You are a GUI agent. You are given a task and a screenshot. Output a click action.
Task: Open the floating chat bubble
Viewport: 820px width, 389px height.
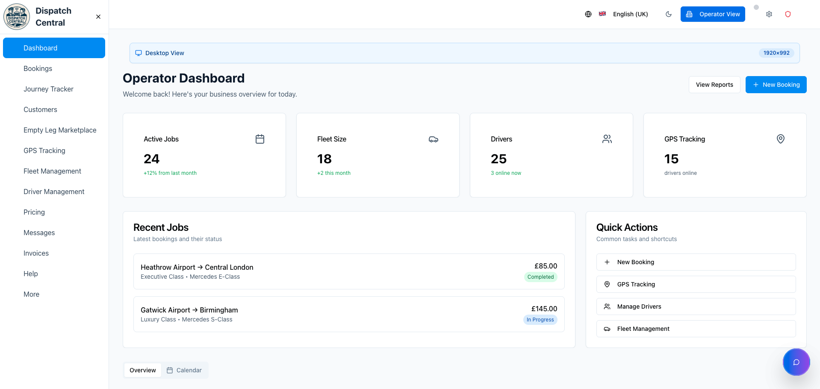tap(796, 362)
